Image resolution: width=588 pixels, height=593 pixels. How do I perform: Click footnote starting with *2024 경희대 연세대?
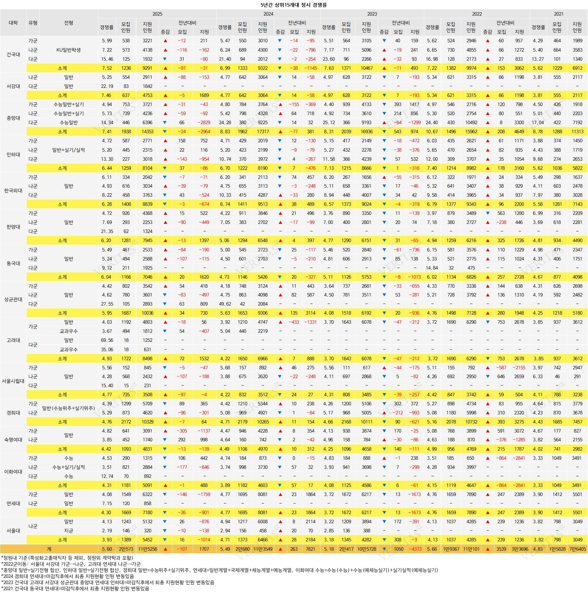pyautogui.click(x=67, y=576)
